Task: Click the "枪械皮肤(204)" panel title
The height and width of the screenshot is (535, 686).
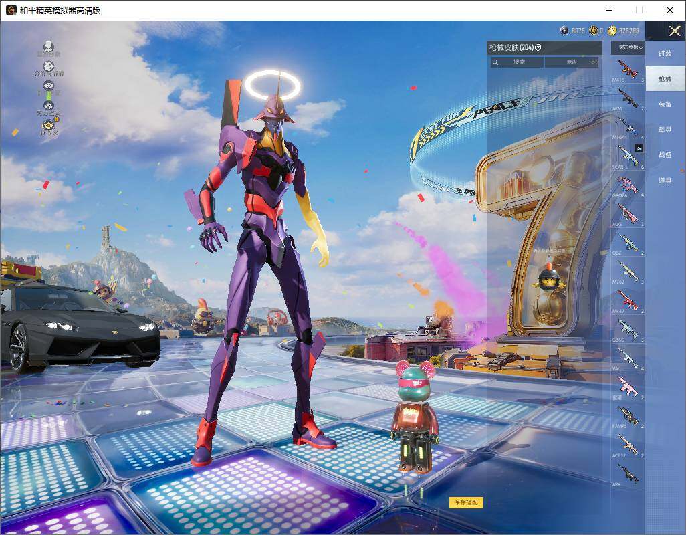Action: (511, 47)
